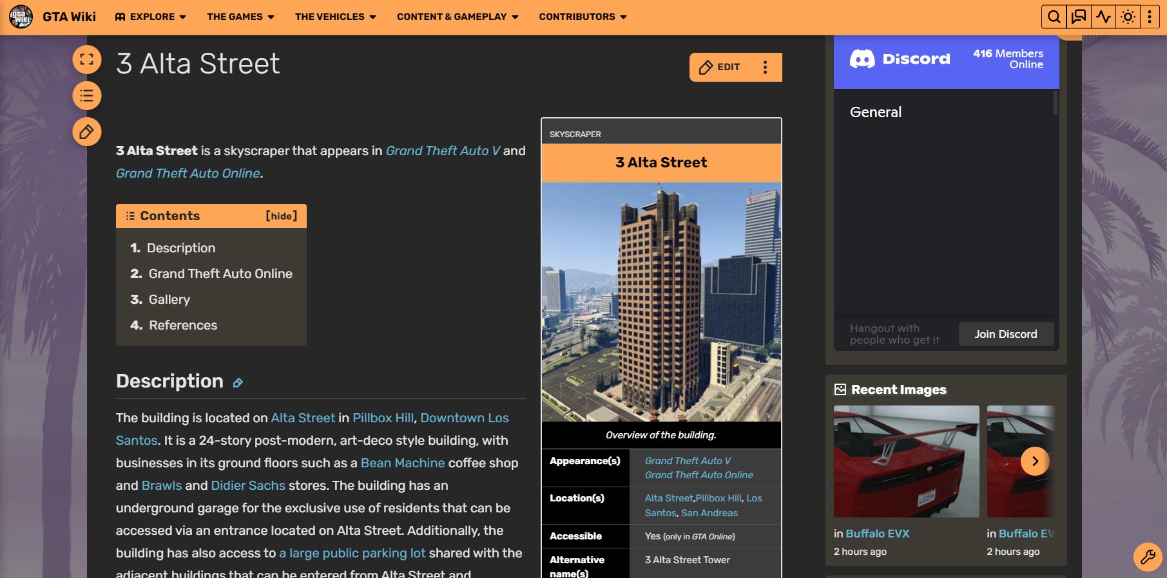The width and height of the screenshot is (1167, 578).
Task: Expand THE GAMES dropdown
Action: point(240,17)
